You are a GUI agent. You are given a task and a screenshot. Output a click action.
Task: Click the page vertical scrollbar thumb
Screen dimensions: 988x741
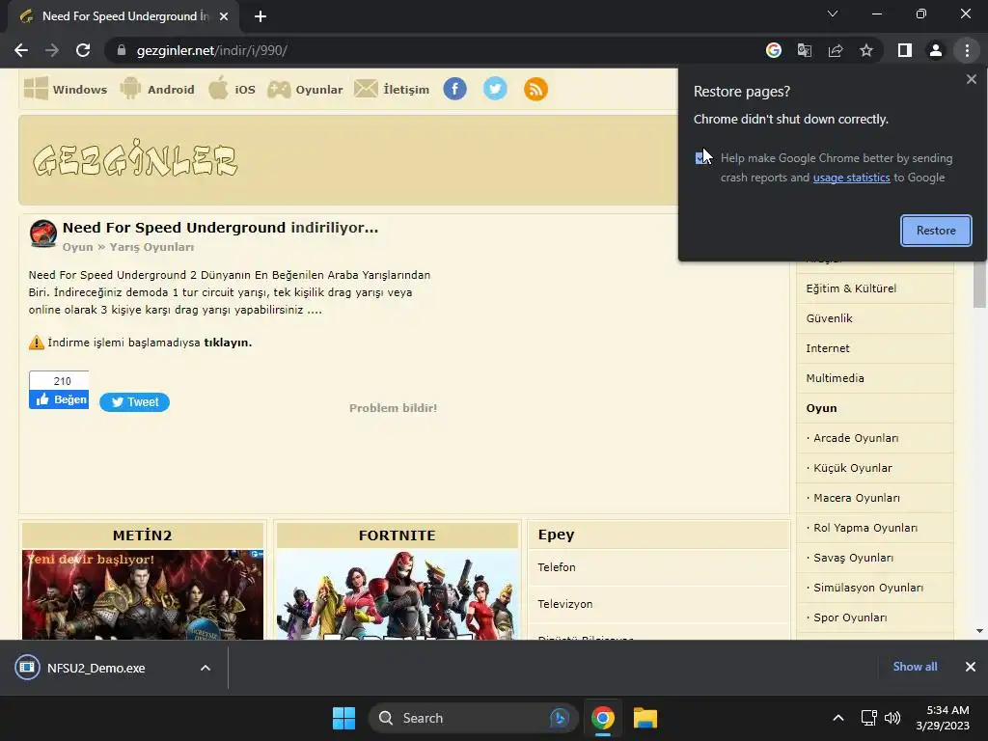pos(979,284)
